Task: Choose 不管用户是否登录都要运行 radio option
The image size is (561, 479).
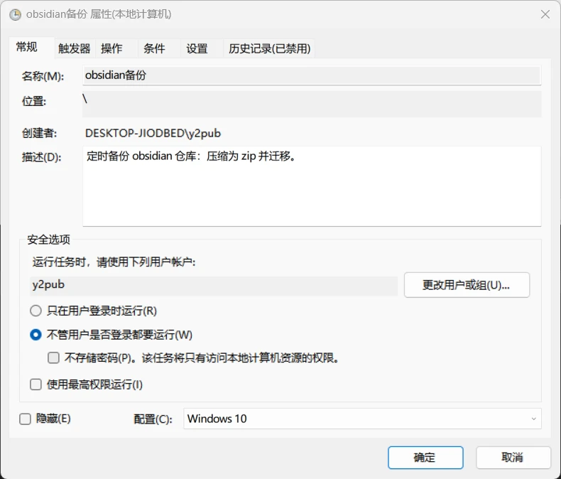Action: 36,335
